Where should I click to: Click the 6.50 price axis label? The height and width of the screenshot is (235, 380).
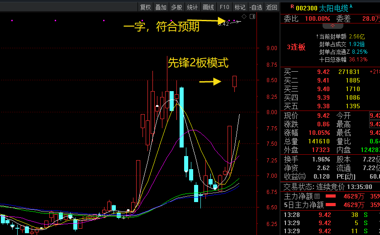coord(272,207)
